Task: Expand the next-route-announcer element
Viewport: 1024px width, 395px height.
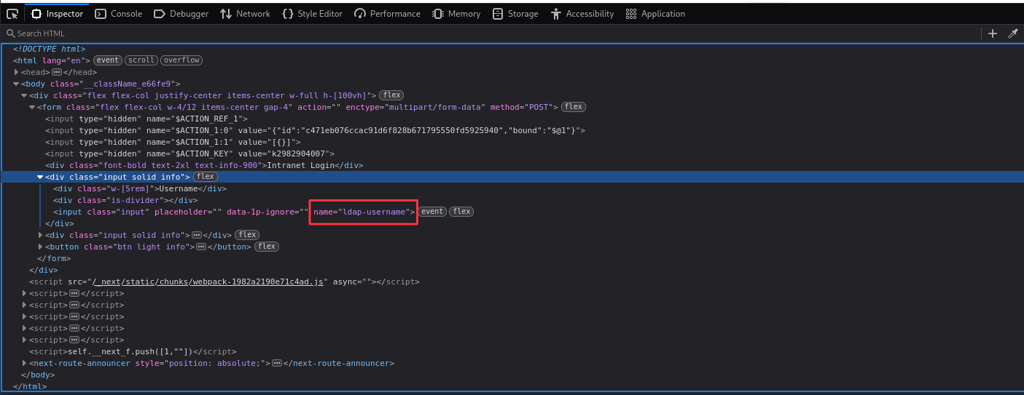Action: [x=24, y=363]
